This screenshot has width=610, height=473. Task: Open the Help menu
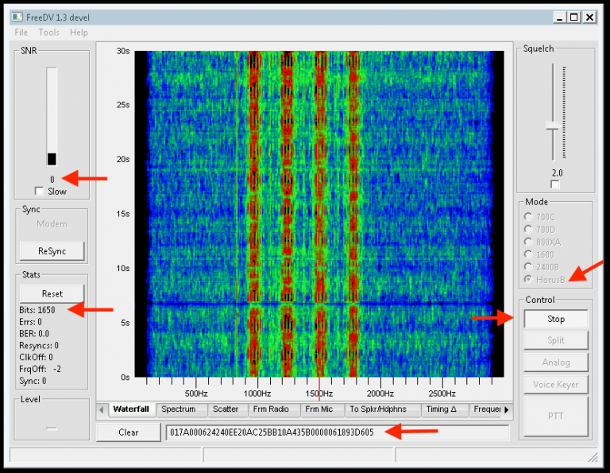click(79, 33)
